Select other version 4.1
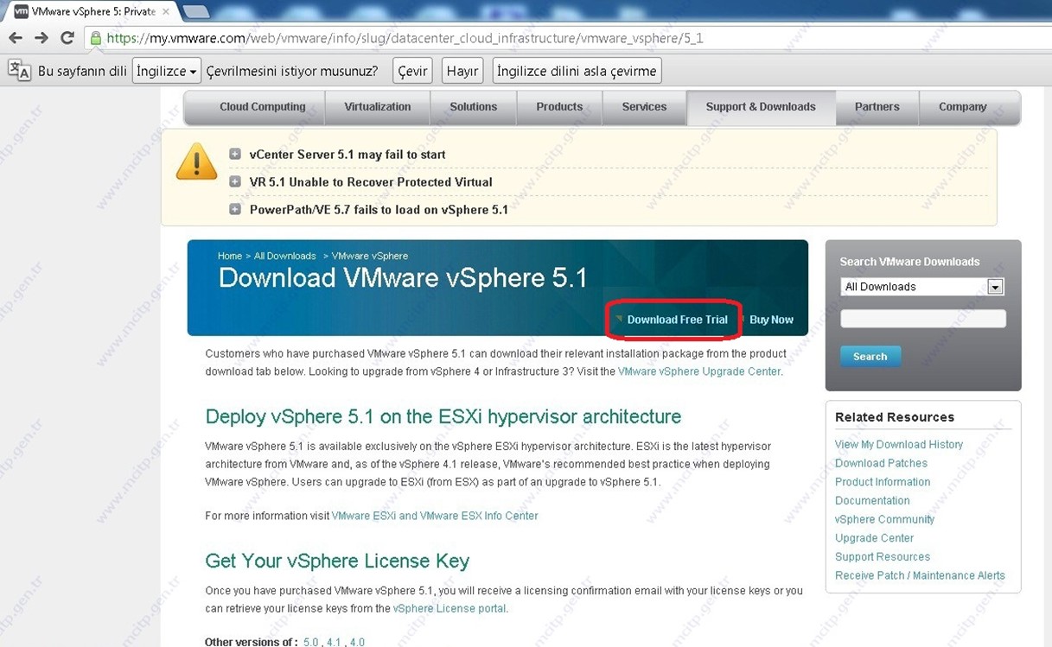This screenshot has width=1052, height=647. coord(334,643)
